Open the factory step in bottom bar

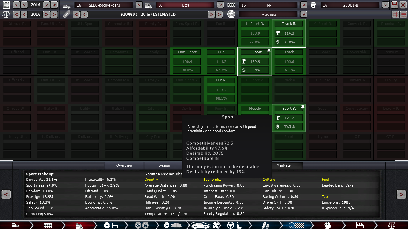360,225
